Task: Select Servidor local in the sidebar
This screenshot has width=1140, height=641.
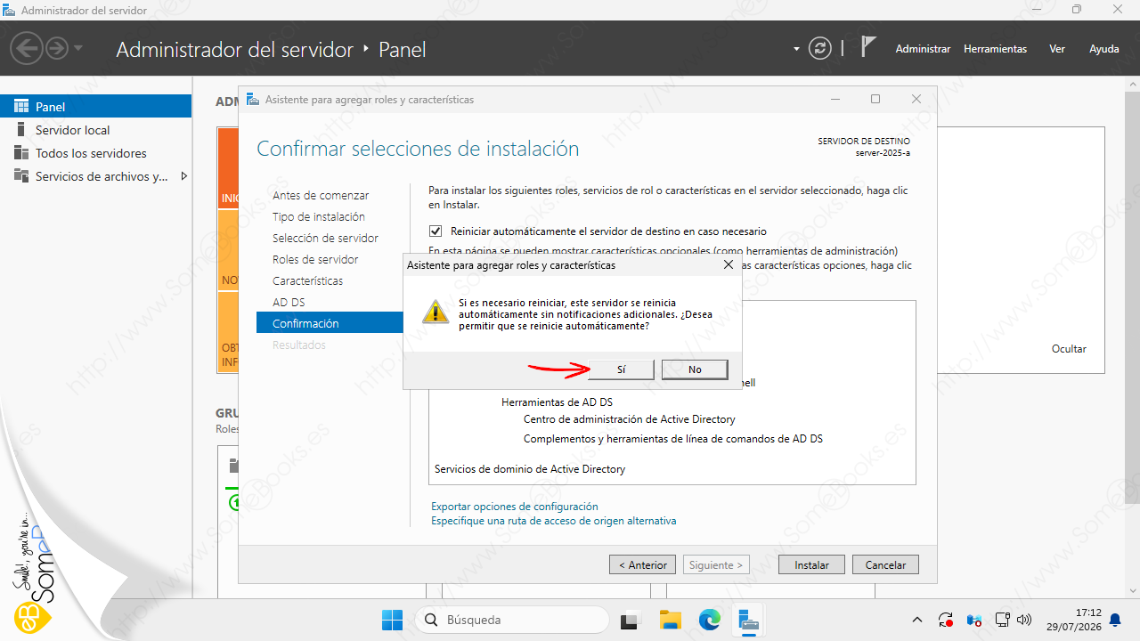Action: tap(96, 130)
